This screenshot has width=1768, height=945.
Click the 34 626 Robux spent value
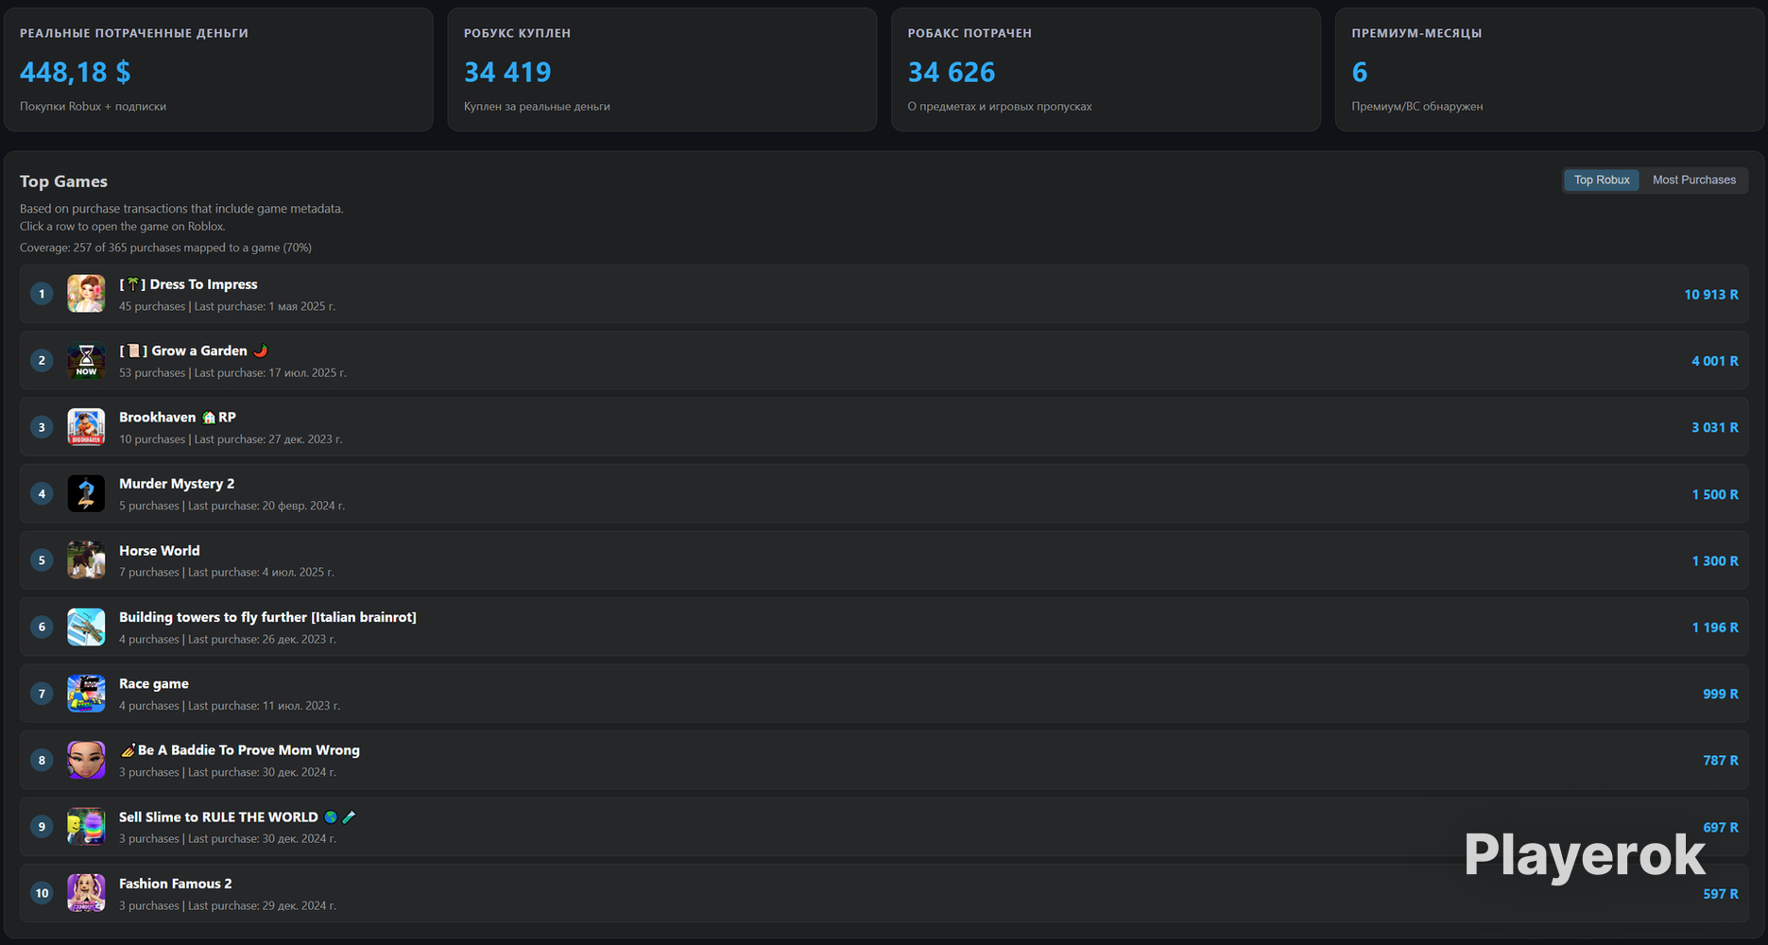pyautogui.click(x=952, y=72)
